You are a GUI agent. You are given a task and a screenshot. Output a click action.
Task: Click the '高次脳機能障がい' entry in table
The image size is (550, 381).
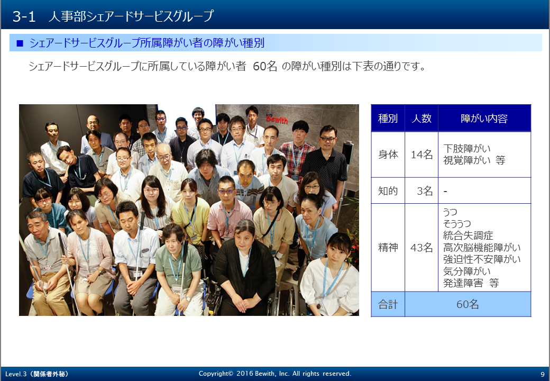482,247
